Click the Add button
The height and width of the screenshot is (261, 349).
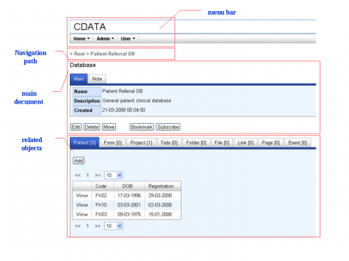point(79,161)
